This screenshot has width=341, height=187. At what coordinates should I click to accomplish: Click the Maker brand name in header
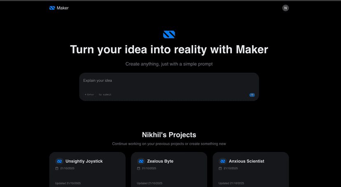(63, 8)
